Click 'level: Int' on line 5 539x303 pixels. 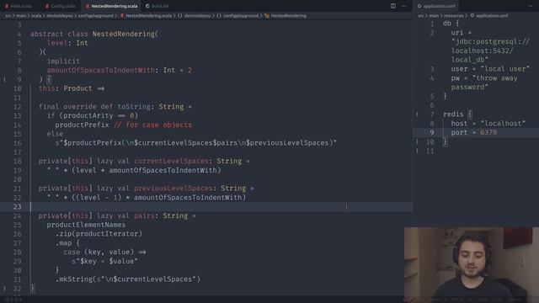[67, 43]
